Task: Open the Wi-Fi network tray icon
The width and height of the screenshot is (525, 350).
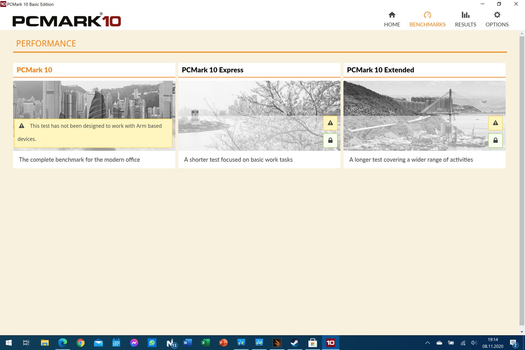Action: tap(463, 343)
